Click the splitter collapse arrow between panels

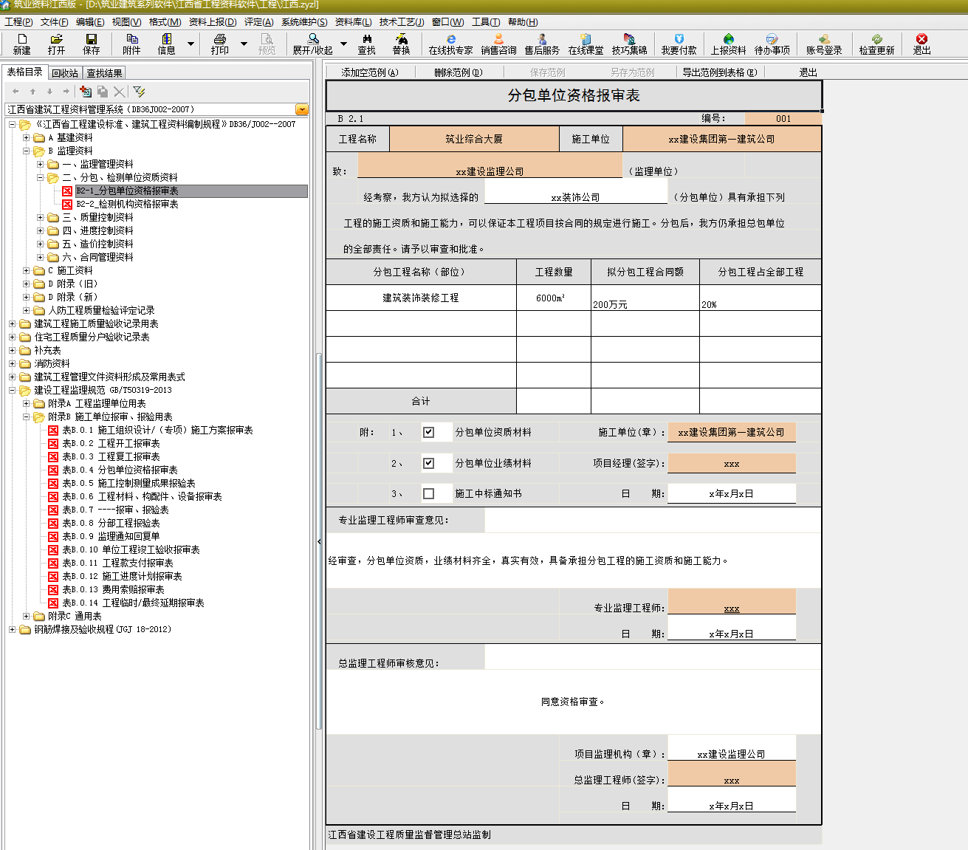(x=319, y=541)
